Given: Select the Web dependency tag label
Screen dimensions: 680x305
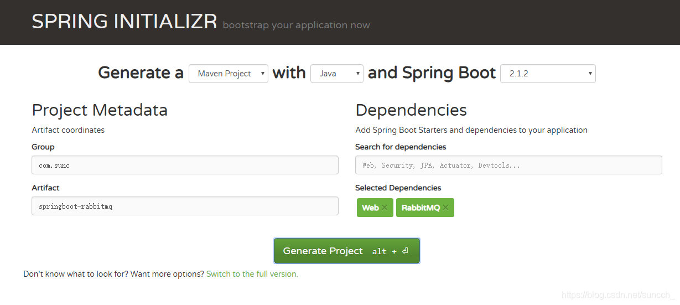Looking at the screenshot, I should [x=370, y=208].
